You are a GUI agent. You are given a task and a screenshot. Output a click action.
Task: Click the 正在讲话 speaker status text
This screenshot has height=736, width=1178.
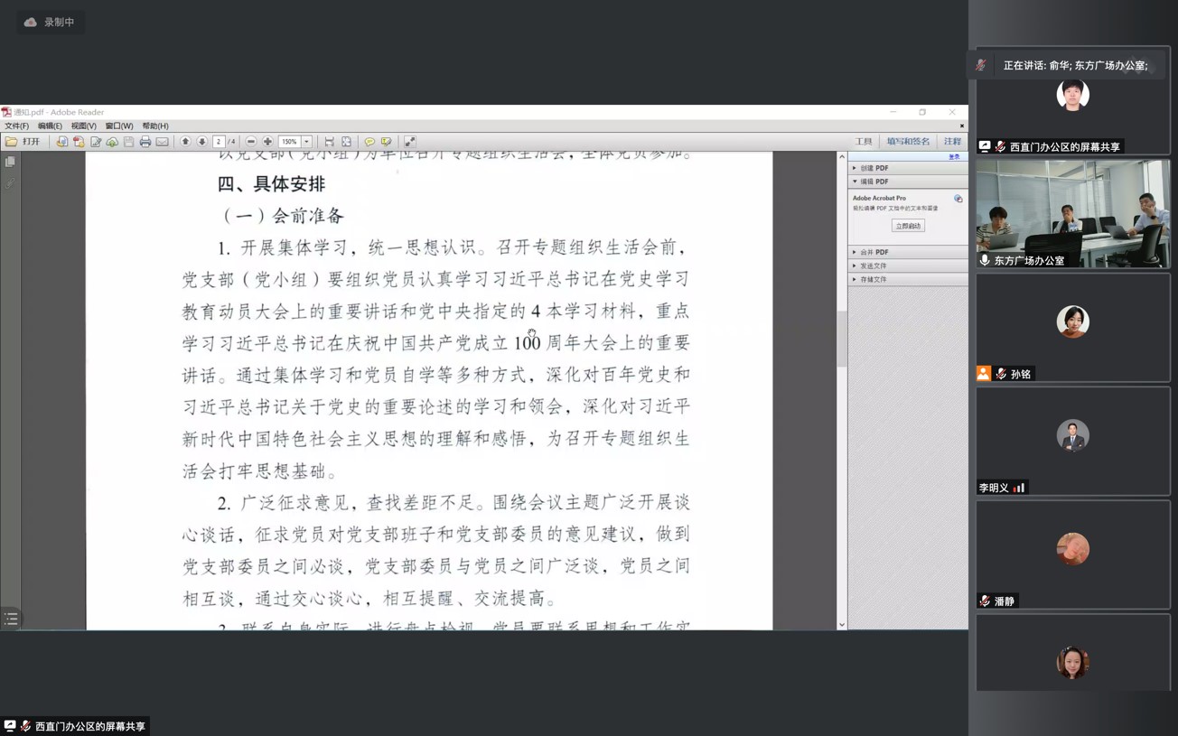pos(1076,66)
